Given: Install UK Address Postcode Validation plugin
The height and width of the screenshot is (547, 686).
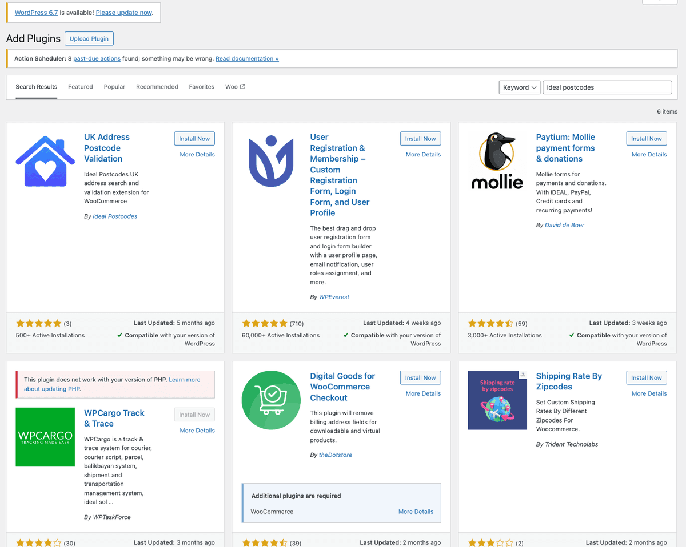Looking at the screenshot, I should coord(194,139).
